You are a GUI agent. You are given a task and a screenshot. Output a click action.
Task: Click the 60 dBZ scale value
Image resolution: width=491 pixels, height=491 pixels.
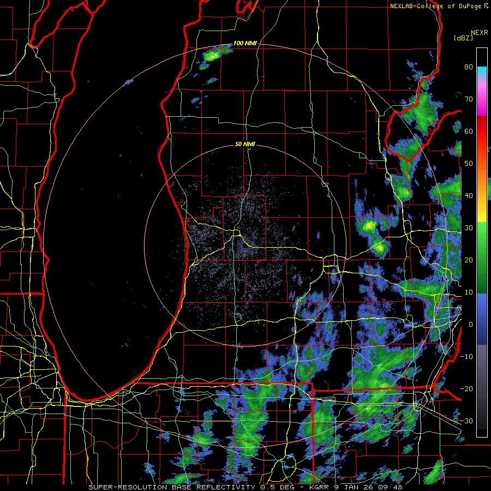point(469,131)
